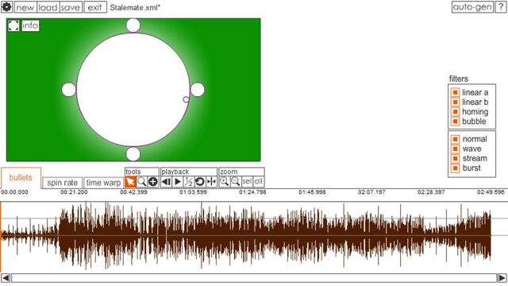Rewind playback to the start
The width and height of the screenshot is (508, 286).
click(166, 182)
